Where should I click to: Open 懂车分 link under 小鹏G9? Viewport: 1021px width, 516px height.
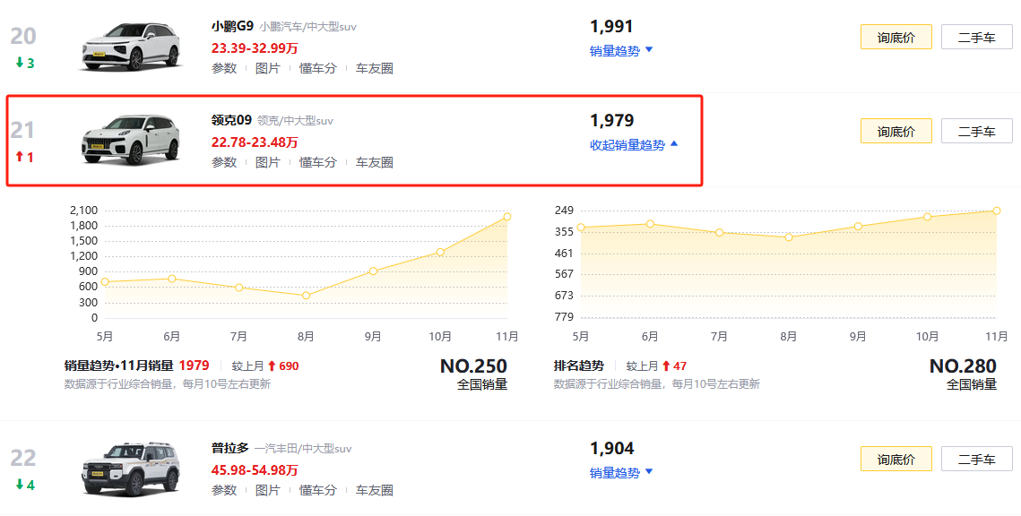(317, 68)
